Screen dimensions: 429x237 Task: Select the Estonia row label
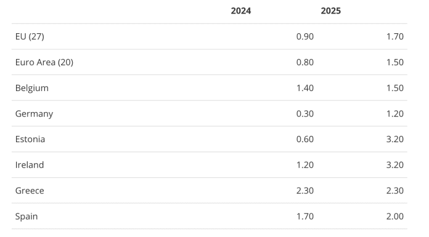coord(30,139)
